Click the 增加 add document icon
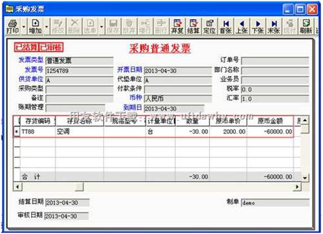Screen dimensions: 323x234 36,26
